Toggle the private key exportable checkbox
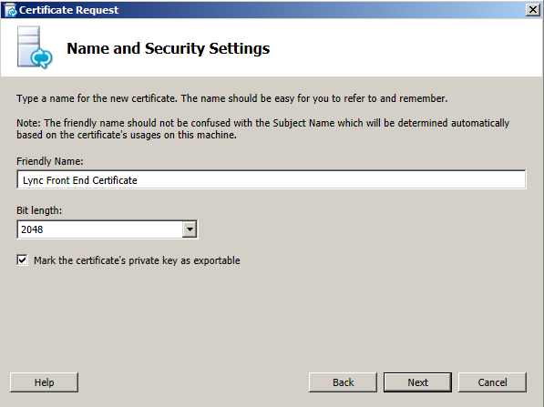This screenshot has width=544, height=407. tap(22, 260)
